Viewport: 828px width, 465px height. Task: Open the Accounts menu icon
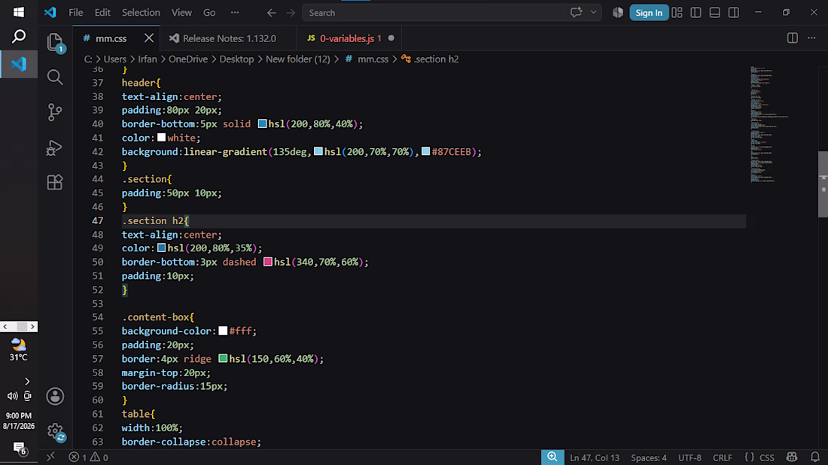[55, 397]
